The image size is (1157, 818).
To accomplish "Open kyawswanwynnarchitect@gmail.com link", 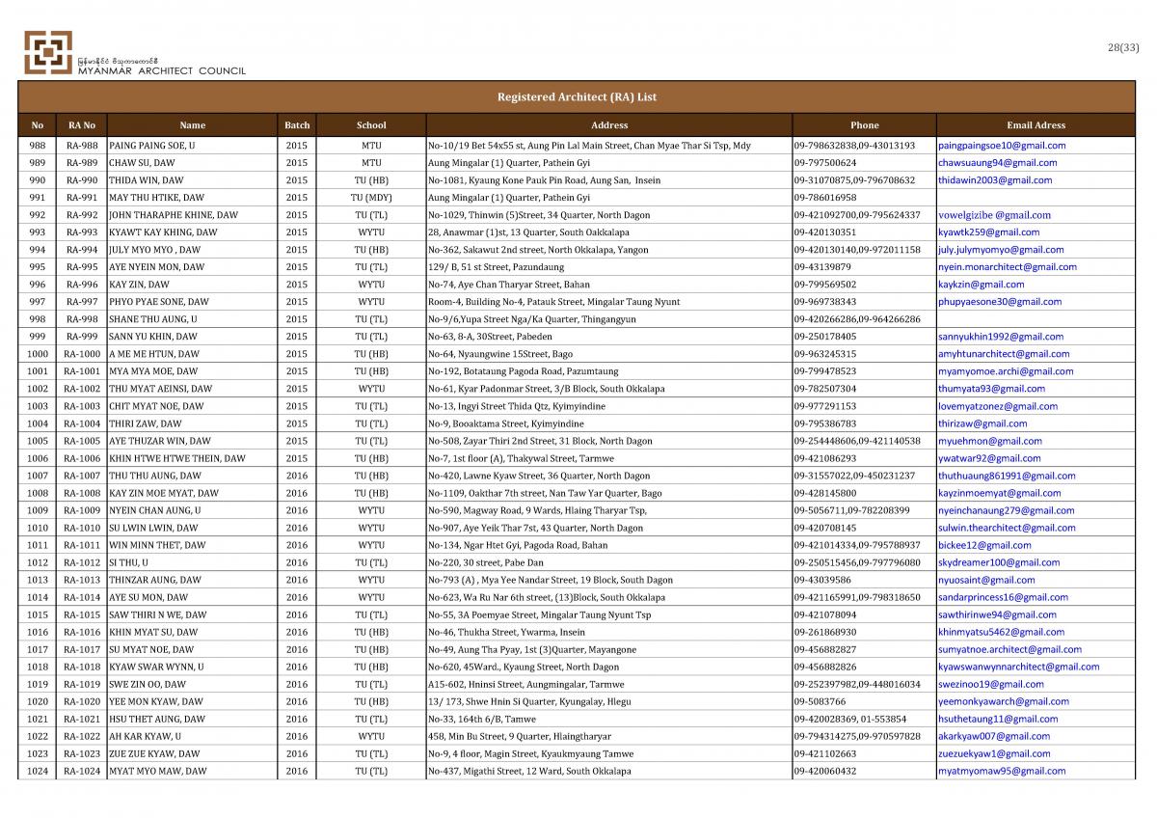I will pos(1018,667).
